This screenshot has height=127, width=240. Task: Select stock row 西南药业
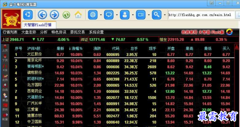click(124, 91)
